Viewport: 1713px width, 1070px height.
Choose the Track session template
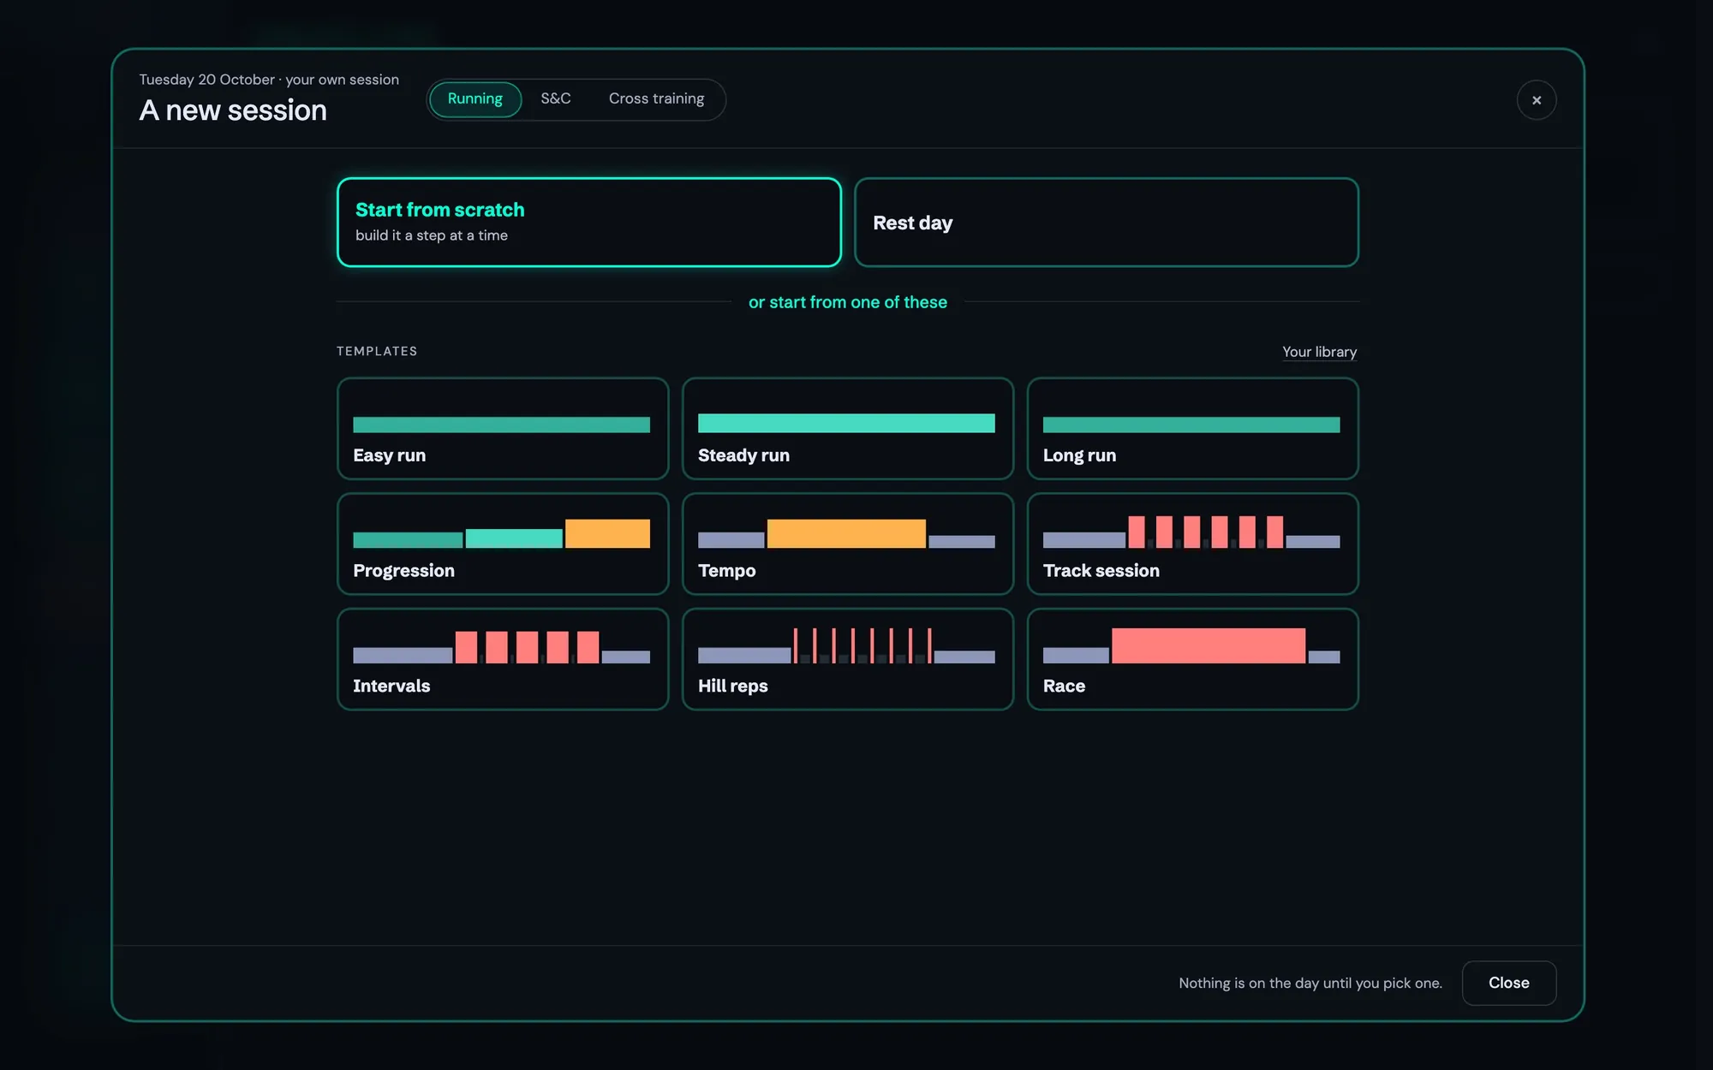click(1193, 544)
